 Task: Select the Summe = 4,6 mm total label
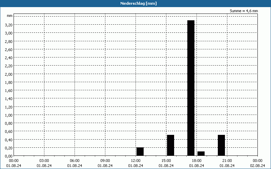coord(244,11)
